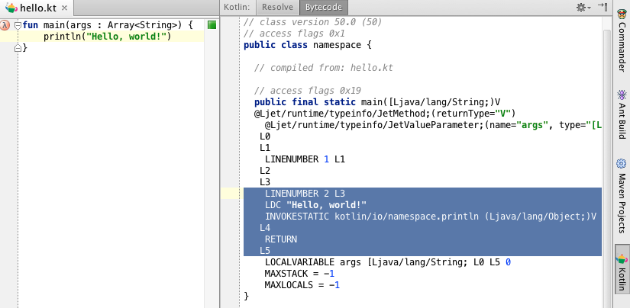Close the hello.kt editor tab
This screenshot has width=630, height=308.
[64, 8]
